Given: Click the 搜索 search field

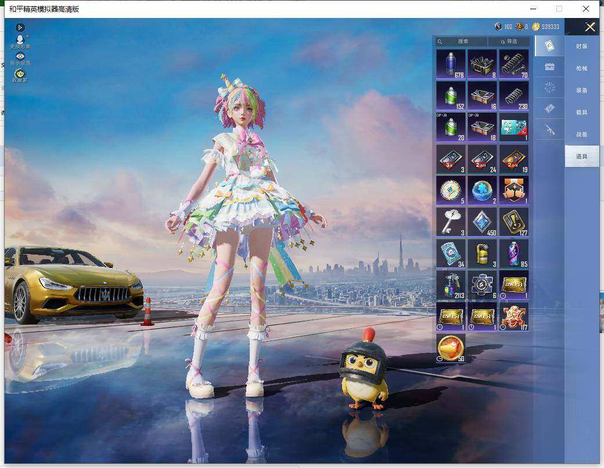Looking at the screenshot, I should point(462,41).
